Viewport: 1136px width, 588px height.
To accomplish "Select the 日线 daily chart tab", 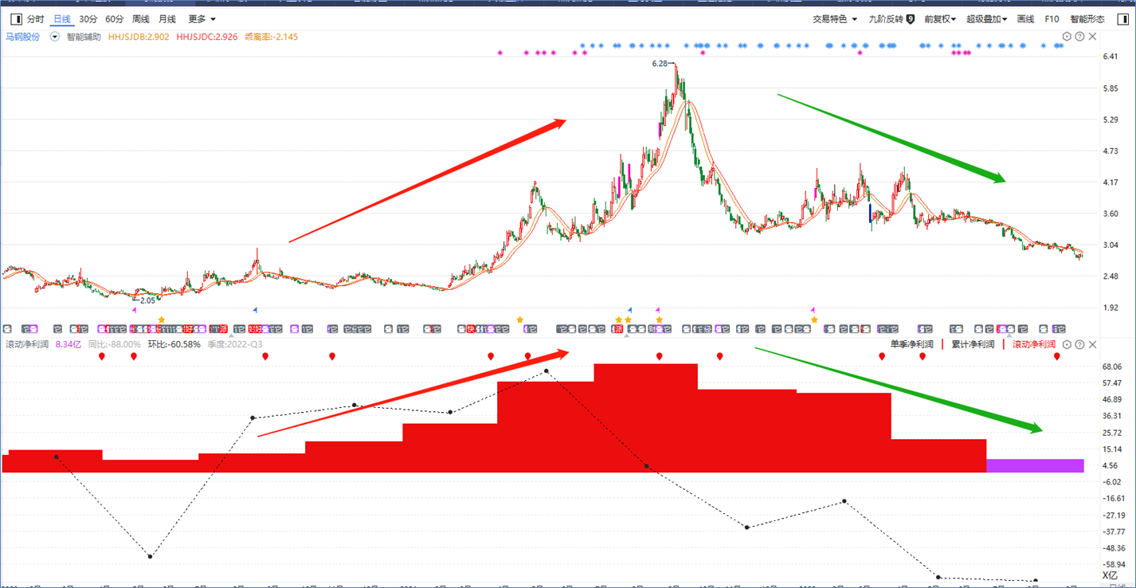I will pos(61,19).
